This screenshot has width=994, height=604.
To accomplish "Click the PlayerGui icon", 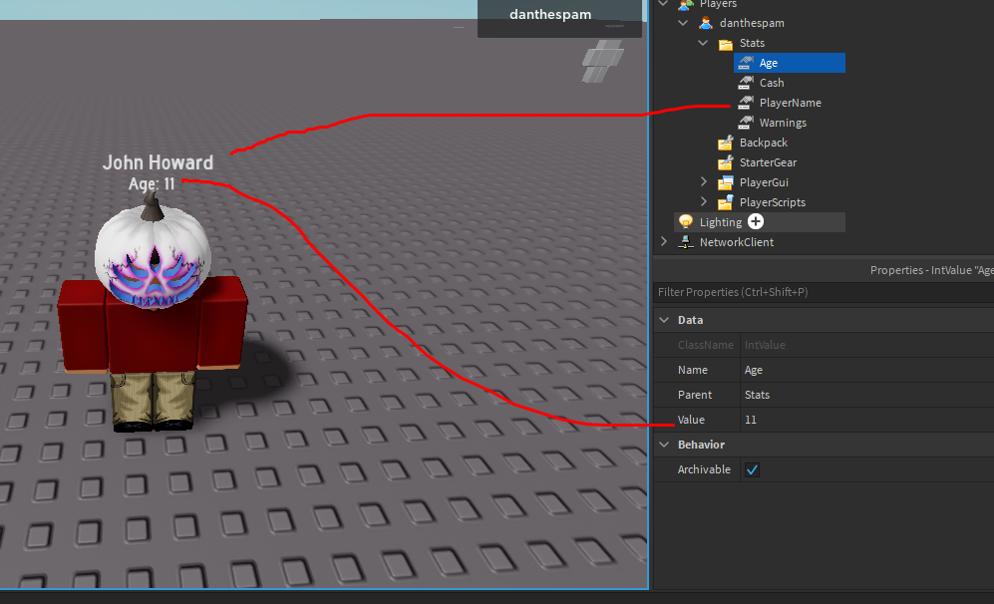I will [x=725, y=182].
